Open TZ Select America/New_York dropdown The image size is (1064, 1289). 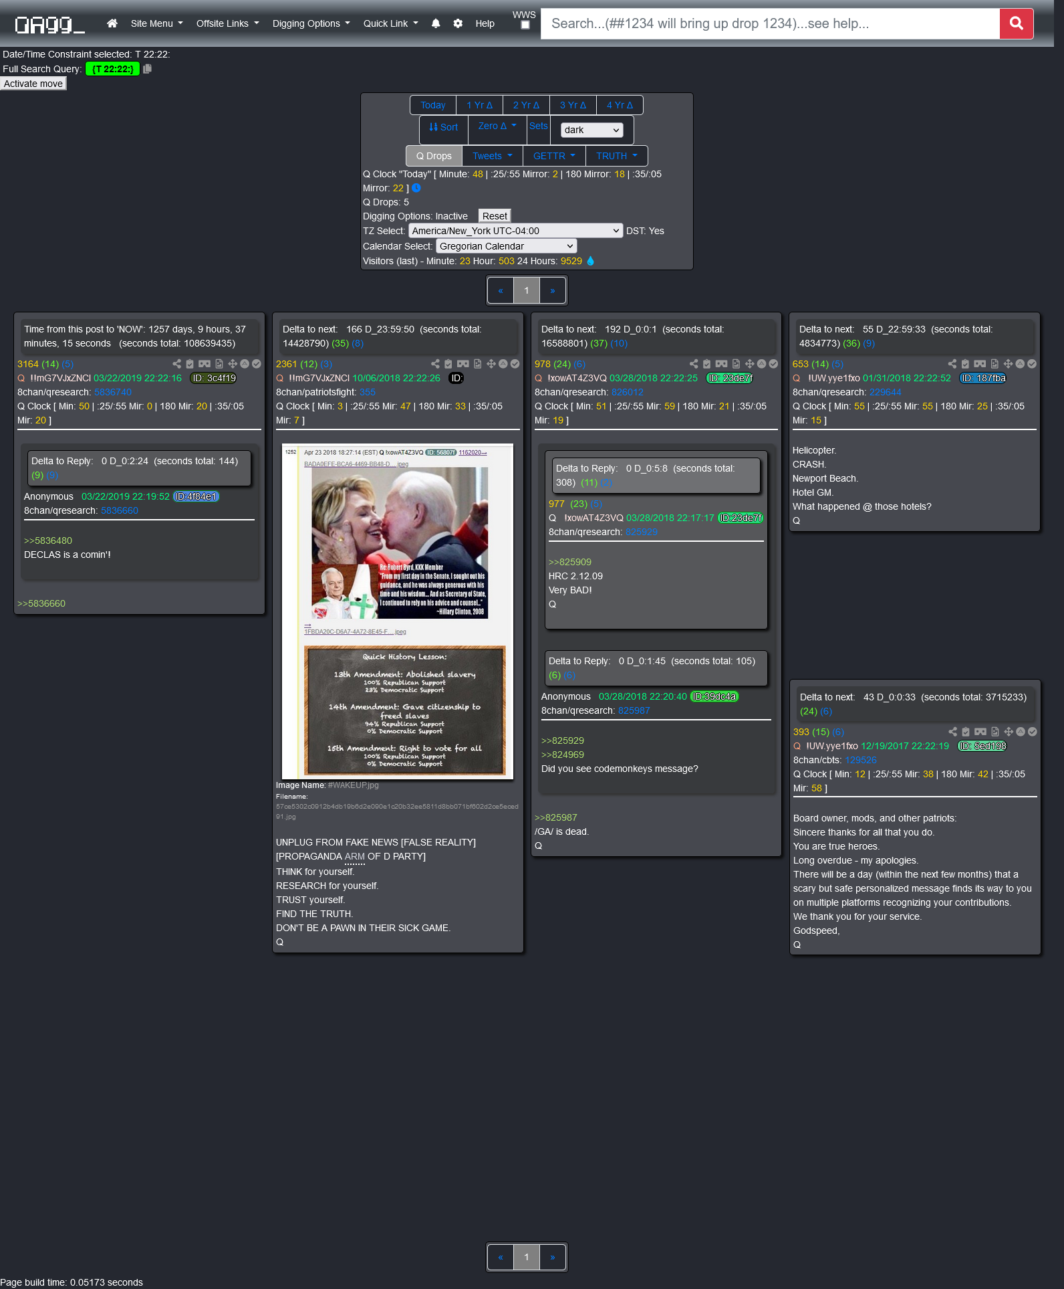(515, 231)
